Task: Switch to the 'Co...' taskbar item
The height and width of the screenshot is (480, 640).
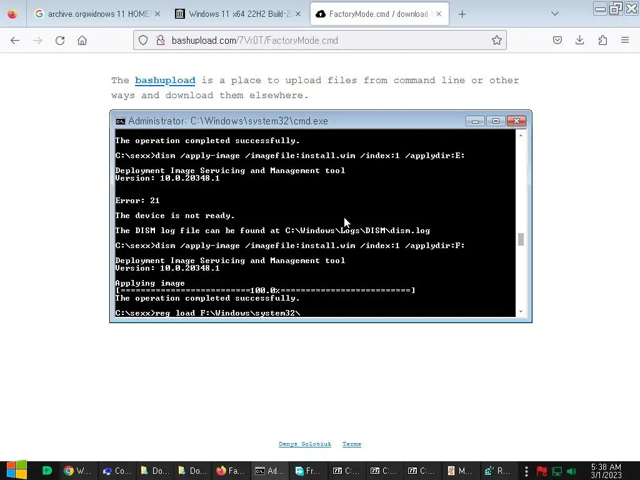Action: click(117, 471)
